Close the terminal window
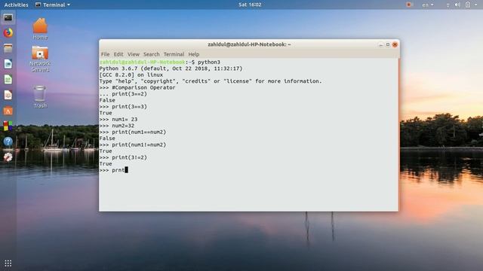Screen dimensions: 483x271 (395, 44)
